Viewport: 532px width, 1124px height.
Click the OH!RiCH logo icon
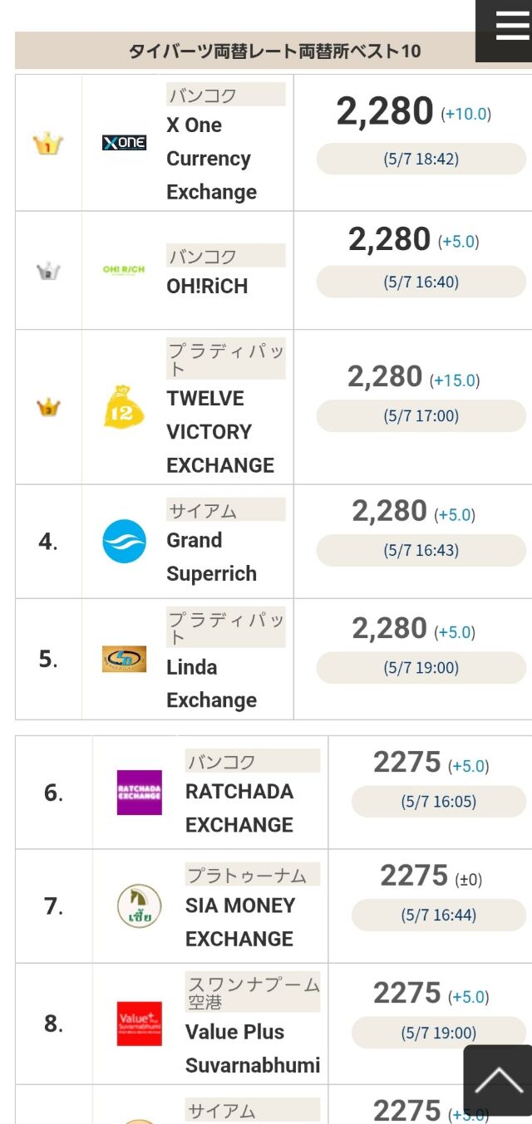click(124, 270)
